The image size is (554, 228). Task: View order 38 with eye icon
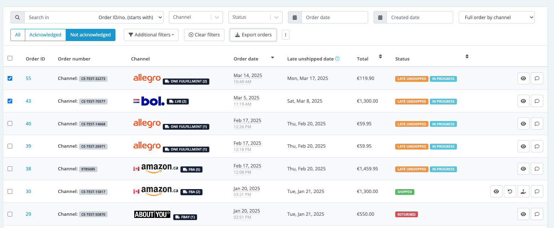(523, 169)
